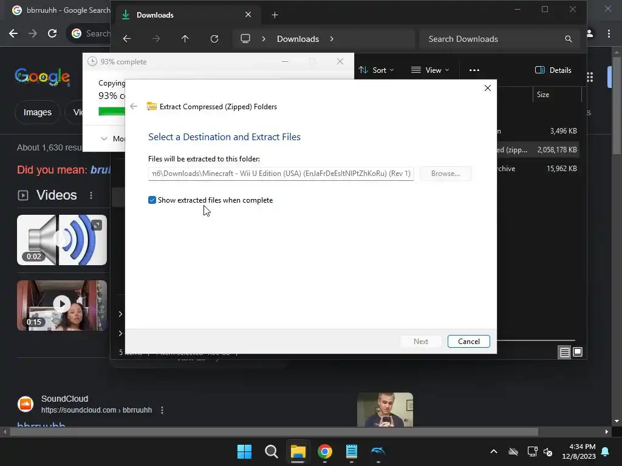Click the Next button in Extract wizard

(420, 342)
